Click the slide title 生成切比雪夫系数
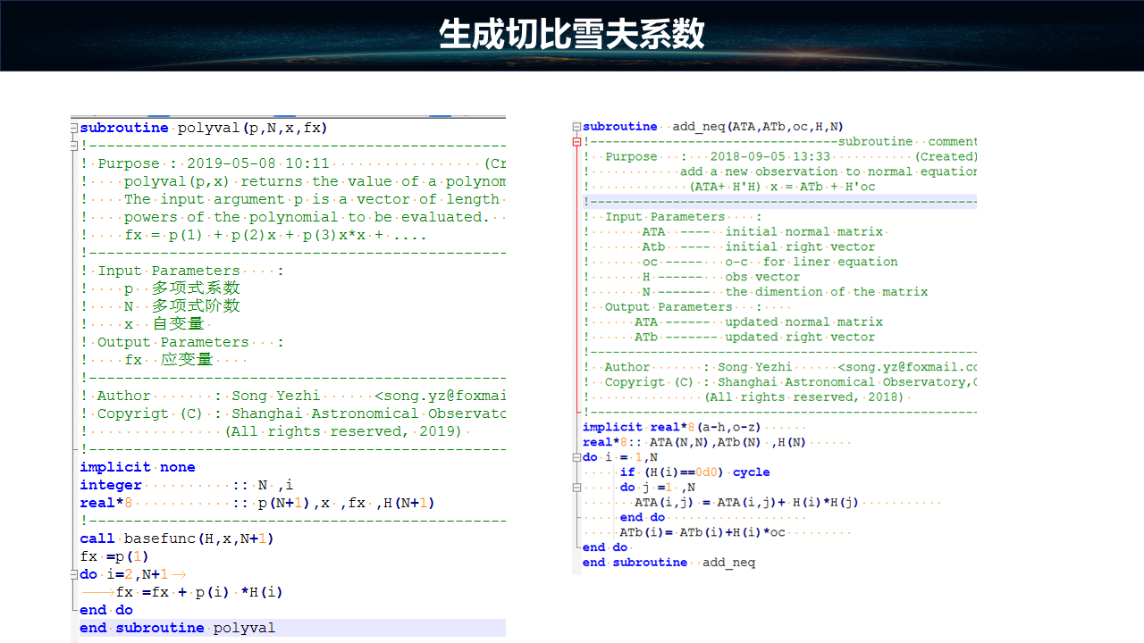 (571, 34)
